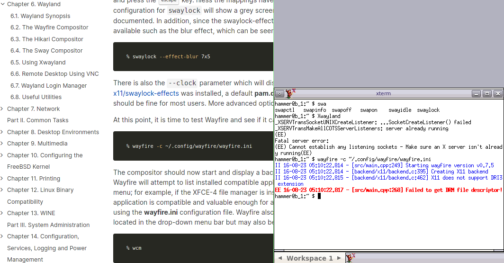The width and height of the screenshot is (504, 263).
Task: Switch to the next workspace with right arrow
Action: pyautogui.click(x=339, y=258)
